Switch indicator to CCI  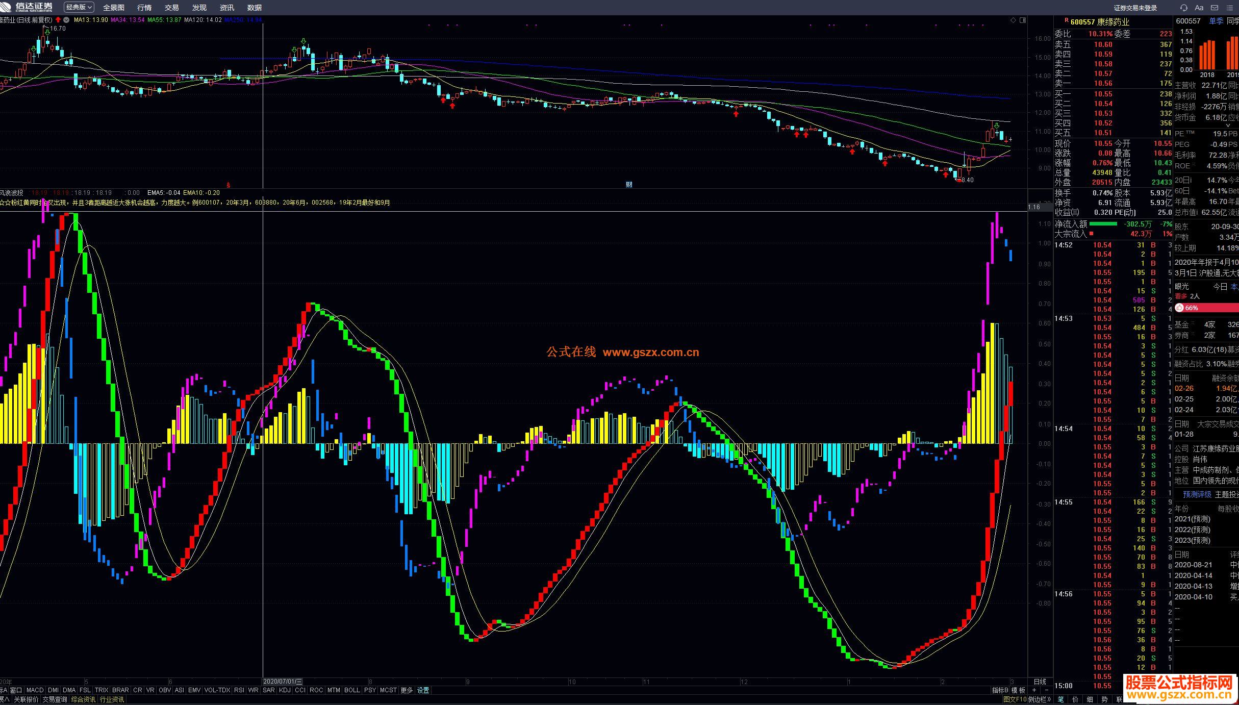[x=300, y=690]
